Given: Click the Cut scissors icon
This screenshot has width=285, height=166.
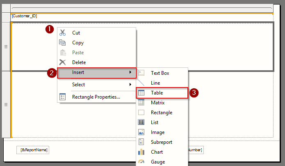Looking at the screenshot, I should point(62,32).
